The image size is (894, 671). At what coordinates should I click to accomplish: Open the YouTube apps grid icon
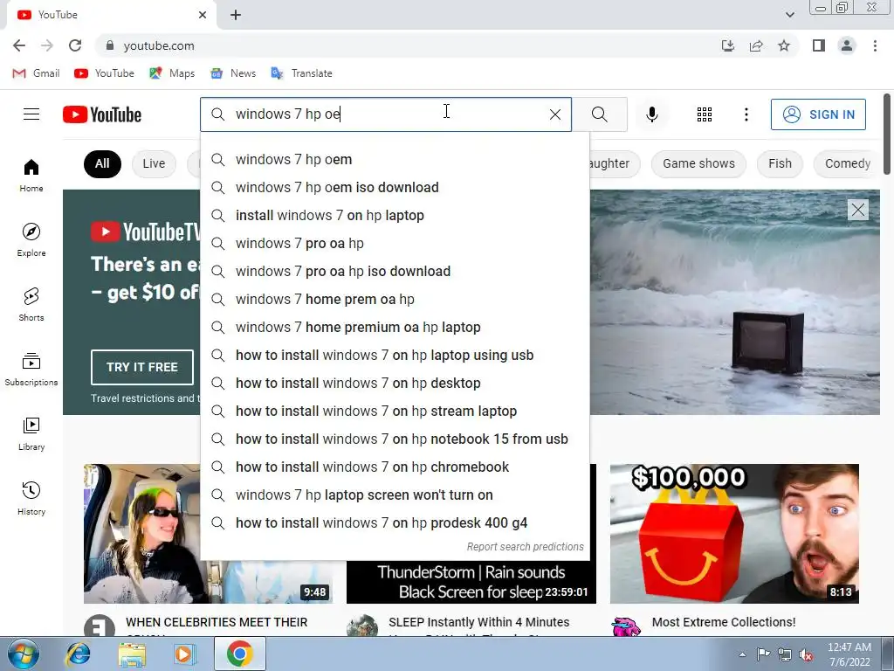coord(705,114)
